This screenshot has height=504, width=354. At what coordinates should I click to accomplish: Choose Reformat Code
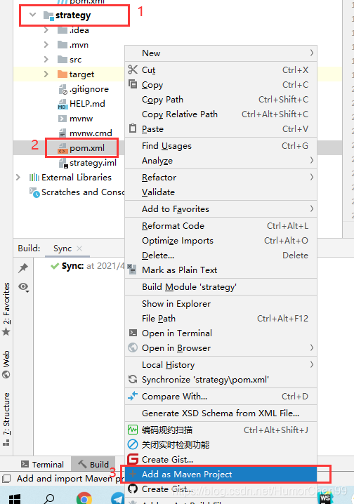(x=221, y=225)
